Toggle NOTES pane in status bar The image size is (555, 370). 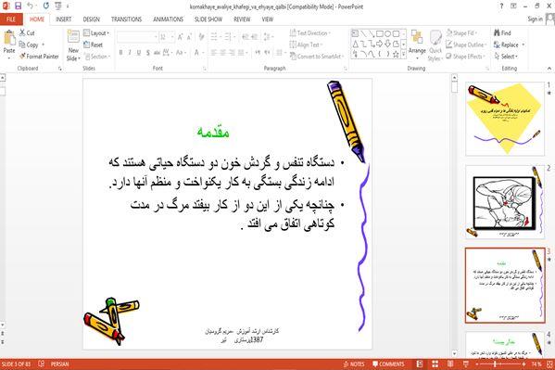tap(354, 364)
